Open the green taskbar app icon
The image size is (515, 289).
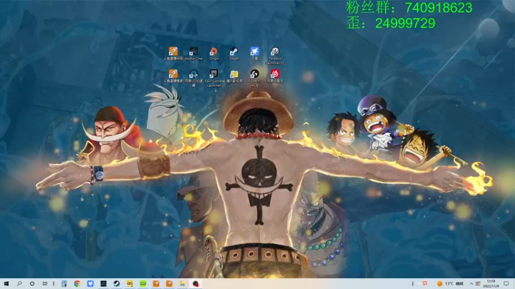(x=143, y=284)
